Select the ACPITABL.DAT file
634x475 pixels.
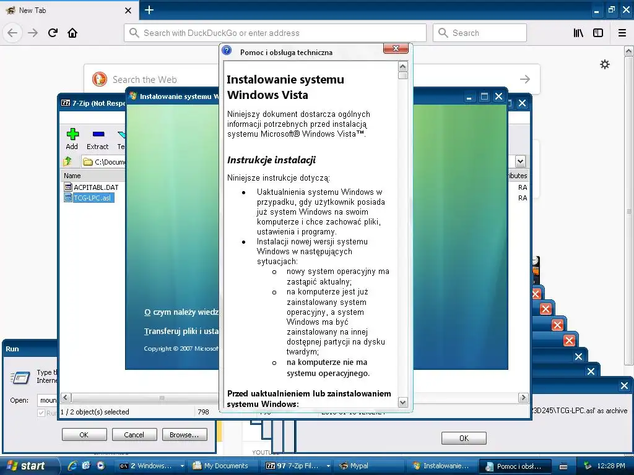point(92,187)
